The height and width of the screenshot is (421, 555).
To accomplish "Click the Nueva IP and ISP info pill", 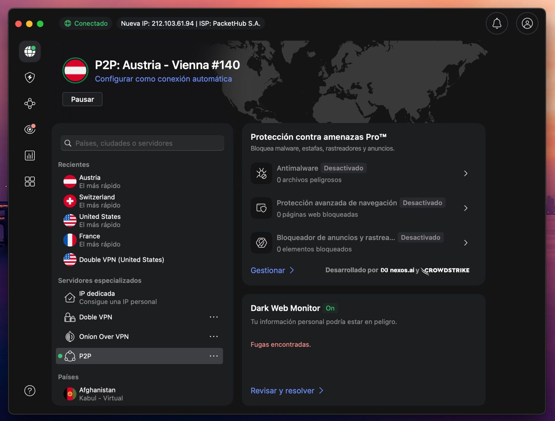I will pyautogui.click(x=190, y=23).
